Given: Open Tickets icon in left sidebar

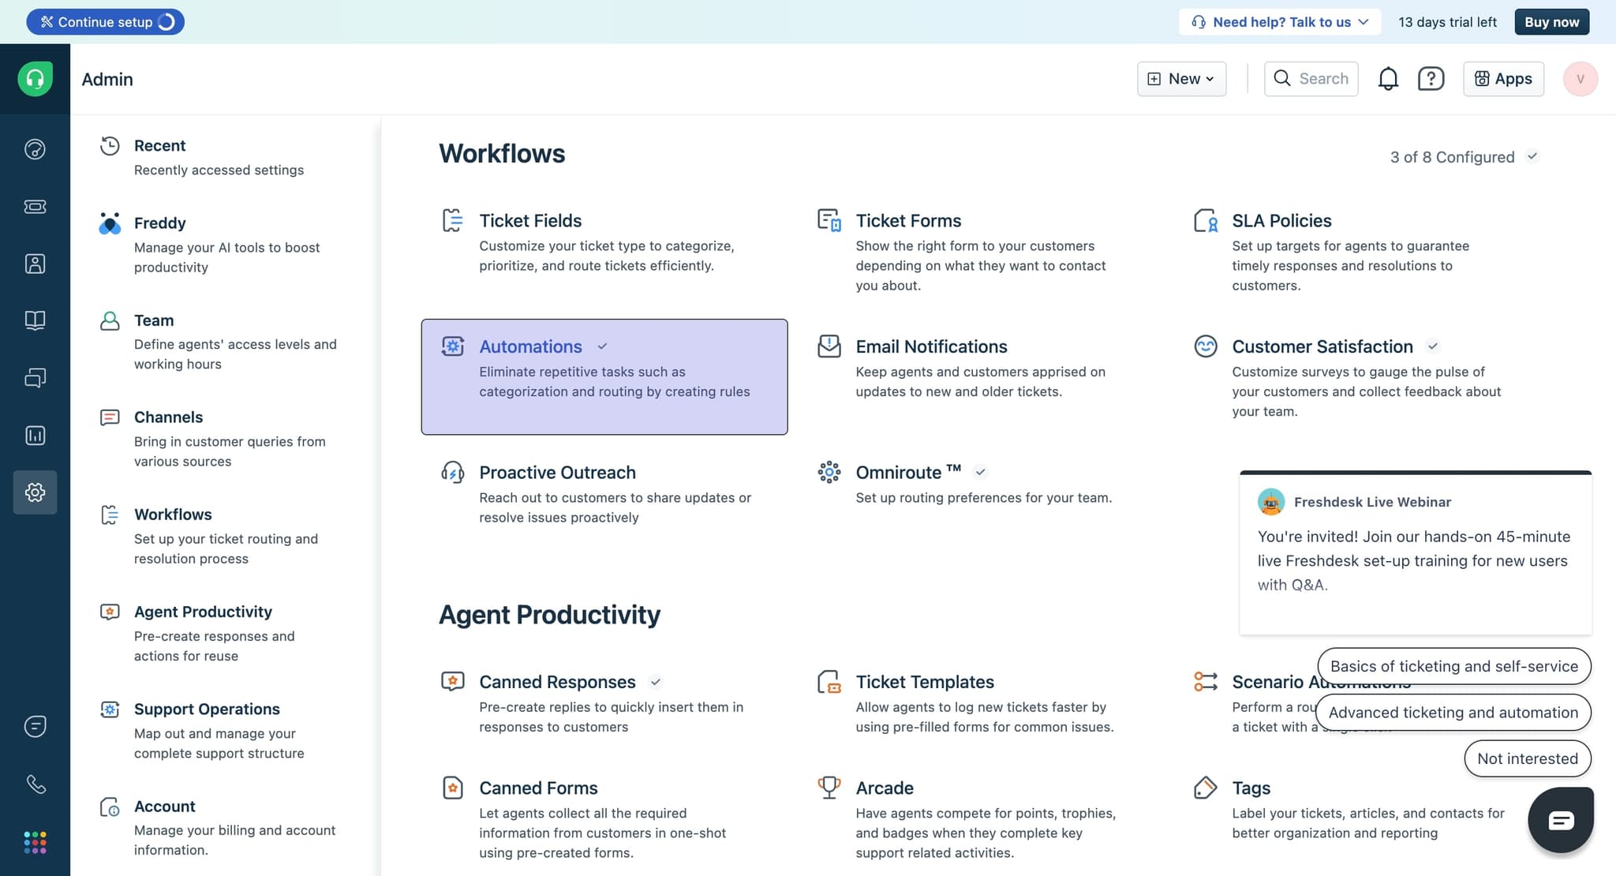Looking at the screenshot, I should tap(35, 207).
